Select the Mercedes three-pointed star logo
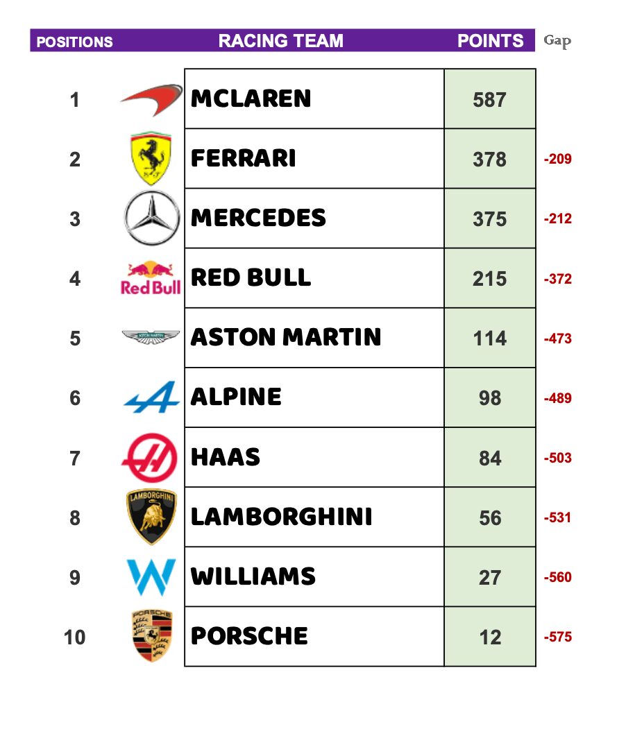 pyautogui.click(x=151, y=218)
